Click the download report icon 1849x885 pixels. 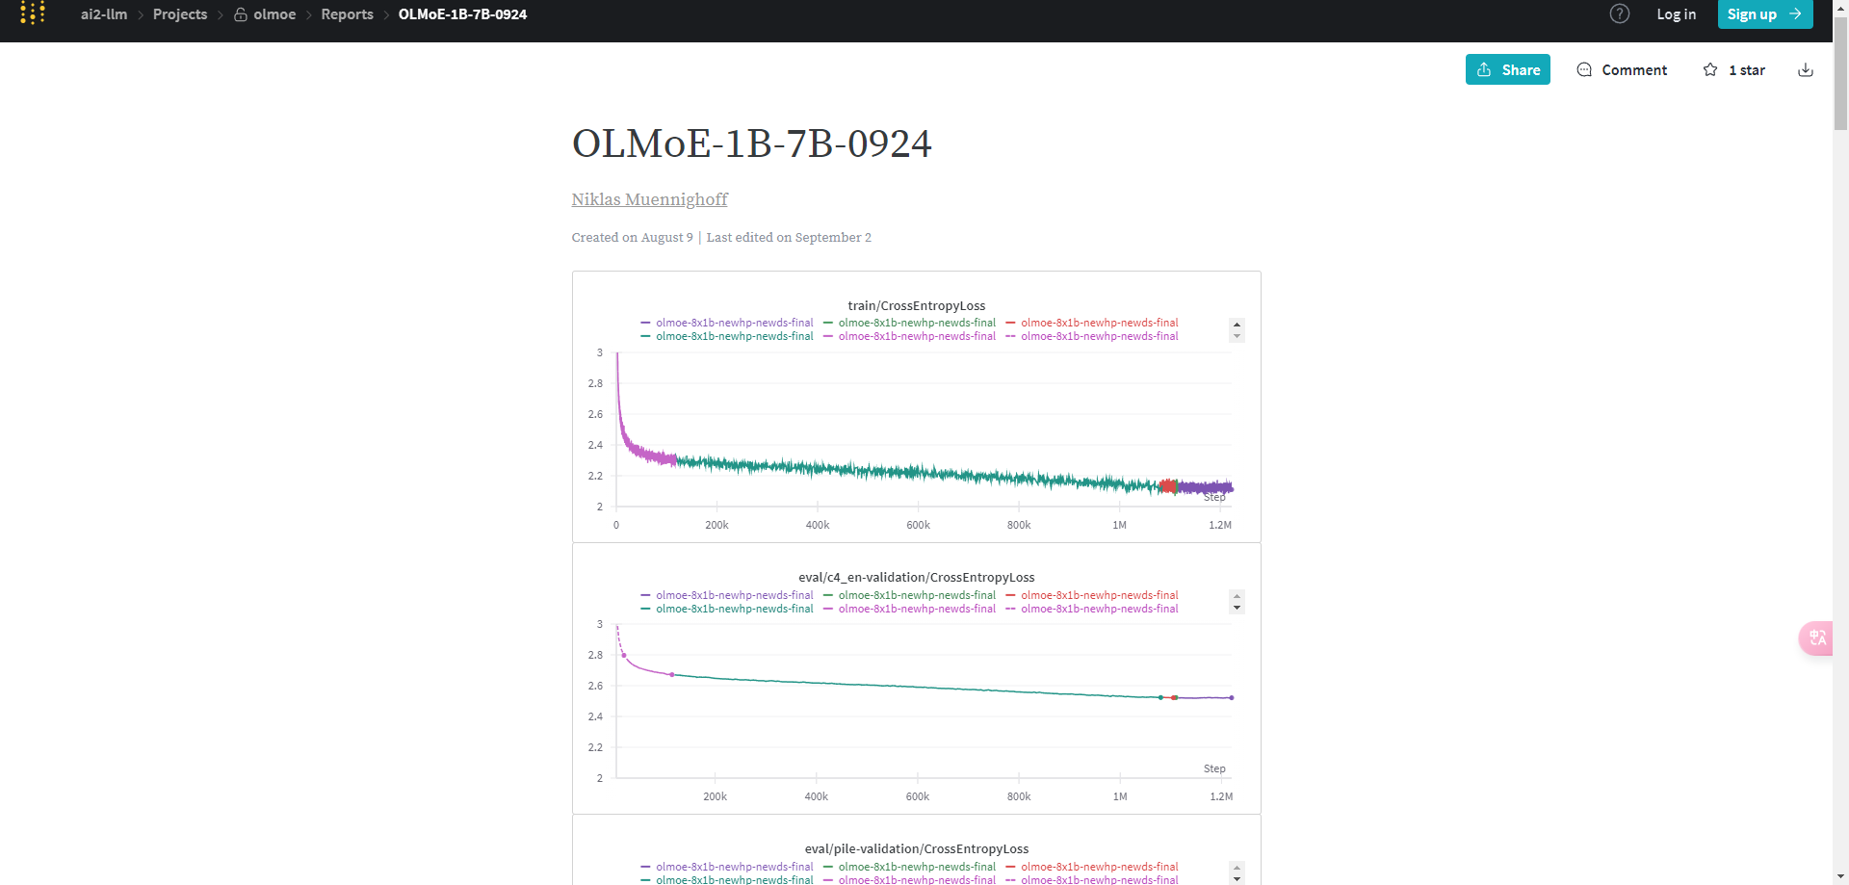click(1806, 70)
